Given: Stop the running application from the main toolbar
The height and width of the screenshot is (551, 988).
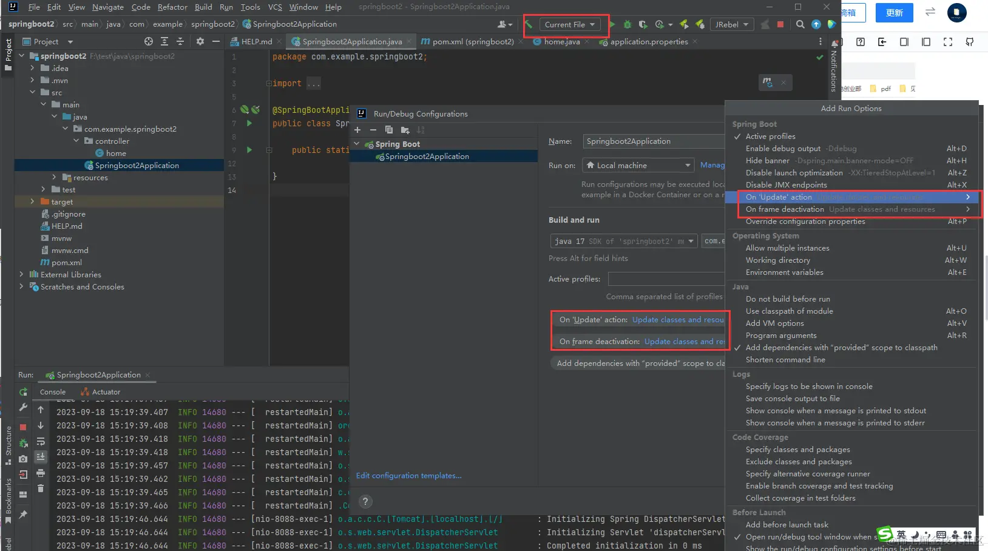Looking at the screenshot, I should point(780,24).
